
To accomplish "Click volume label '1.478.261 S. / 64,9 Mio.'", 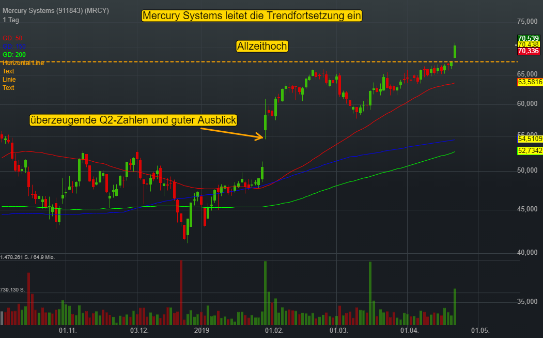I will tap(28, 257).
